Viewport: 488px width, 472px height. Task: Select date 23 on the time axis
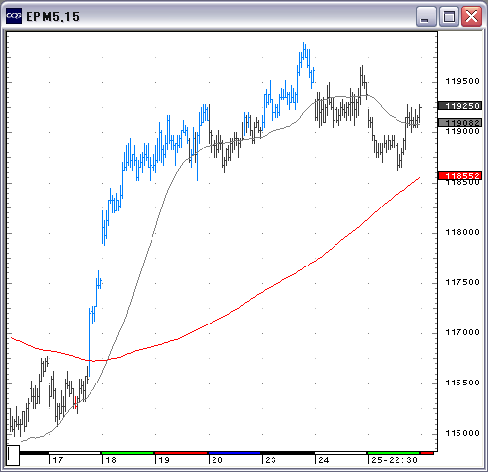271,460
